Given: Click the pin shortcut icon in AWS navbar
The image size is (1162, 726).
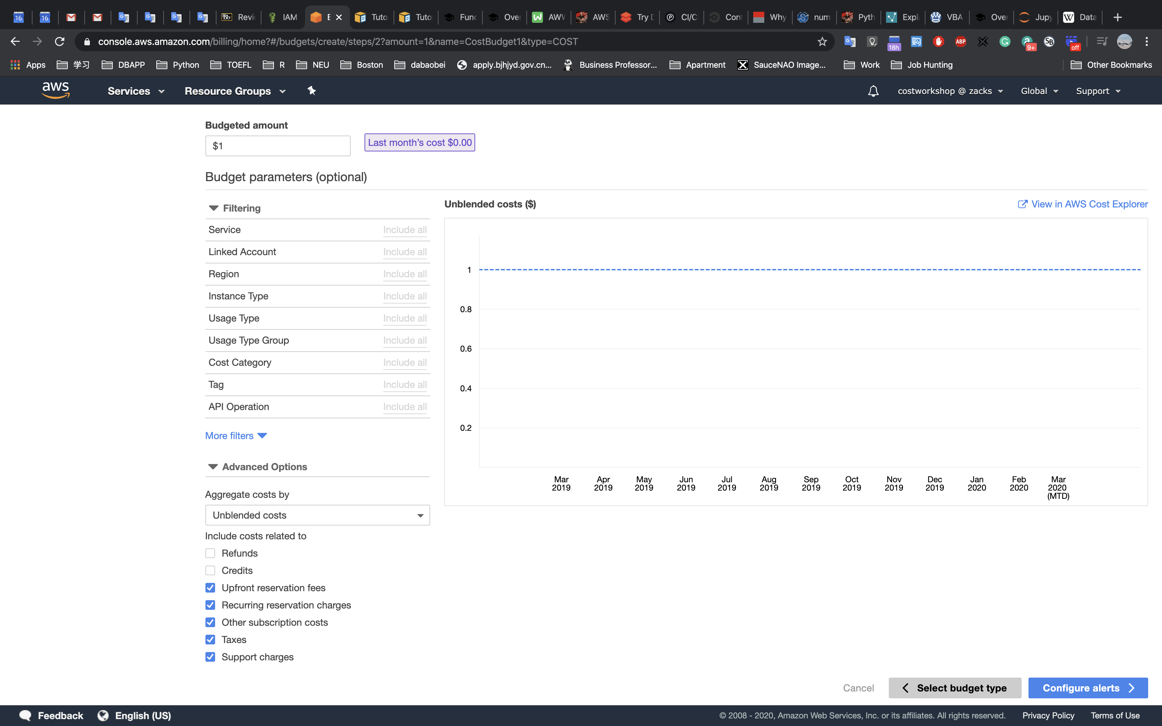Looking at the screenshot, I should (312, 91).
